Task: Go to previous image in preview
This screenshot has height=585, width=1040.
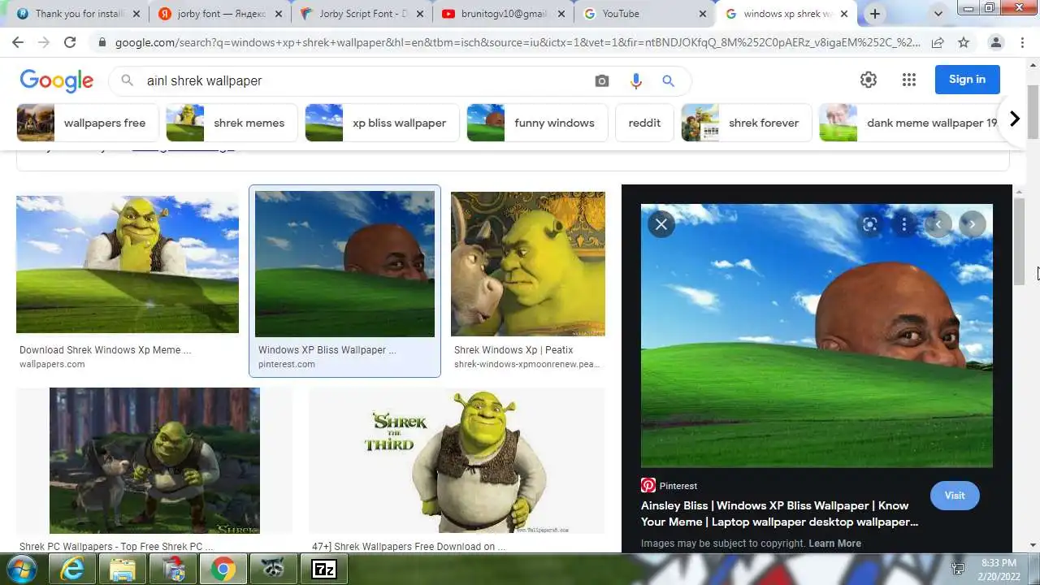Action: 938,224
